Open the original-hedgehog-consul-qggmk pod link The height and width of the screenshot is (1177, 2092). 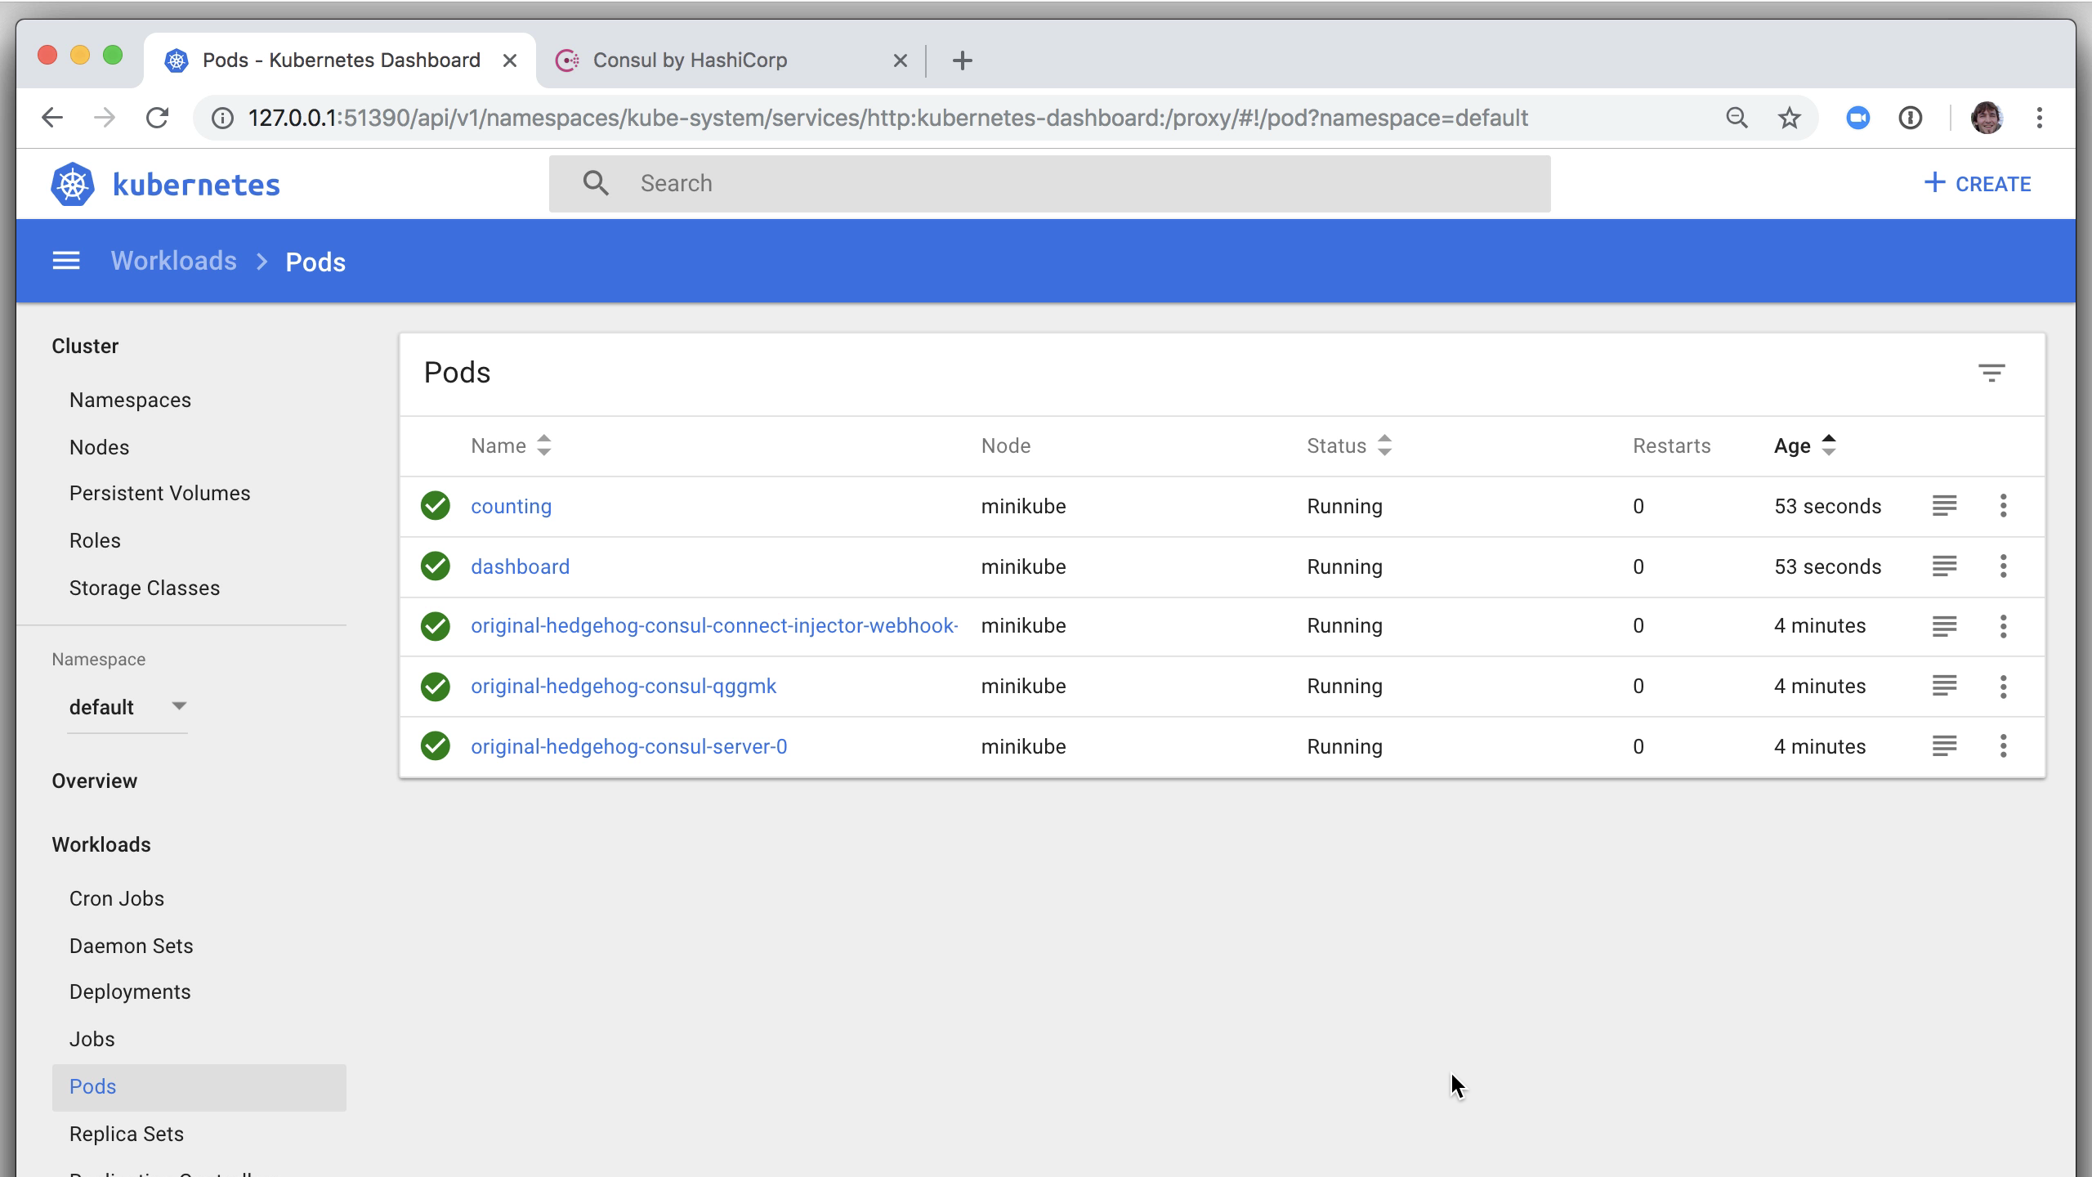coord(623,687)
